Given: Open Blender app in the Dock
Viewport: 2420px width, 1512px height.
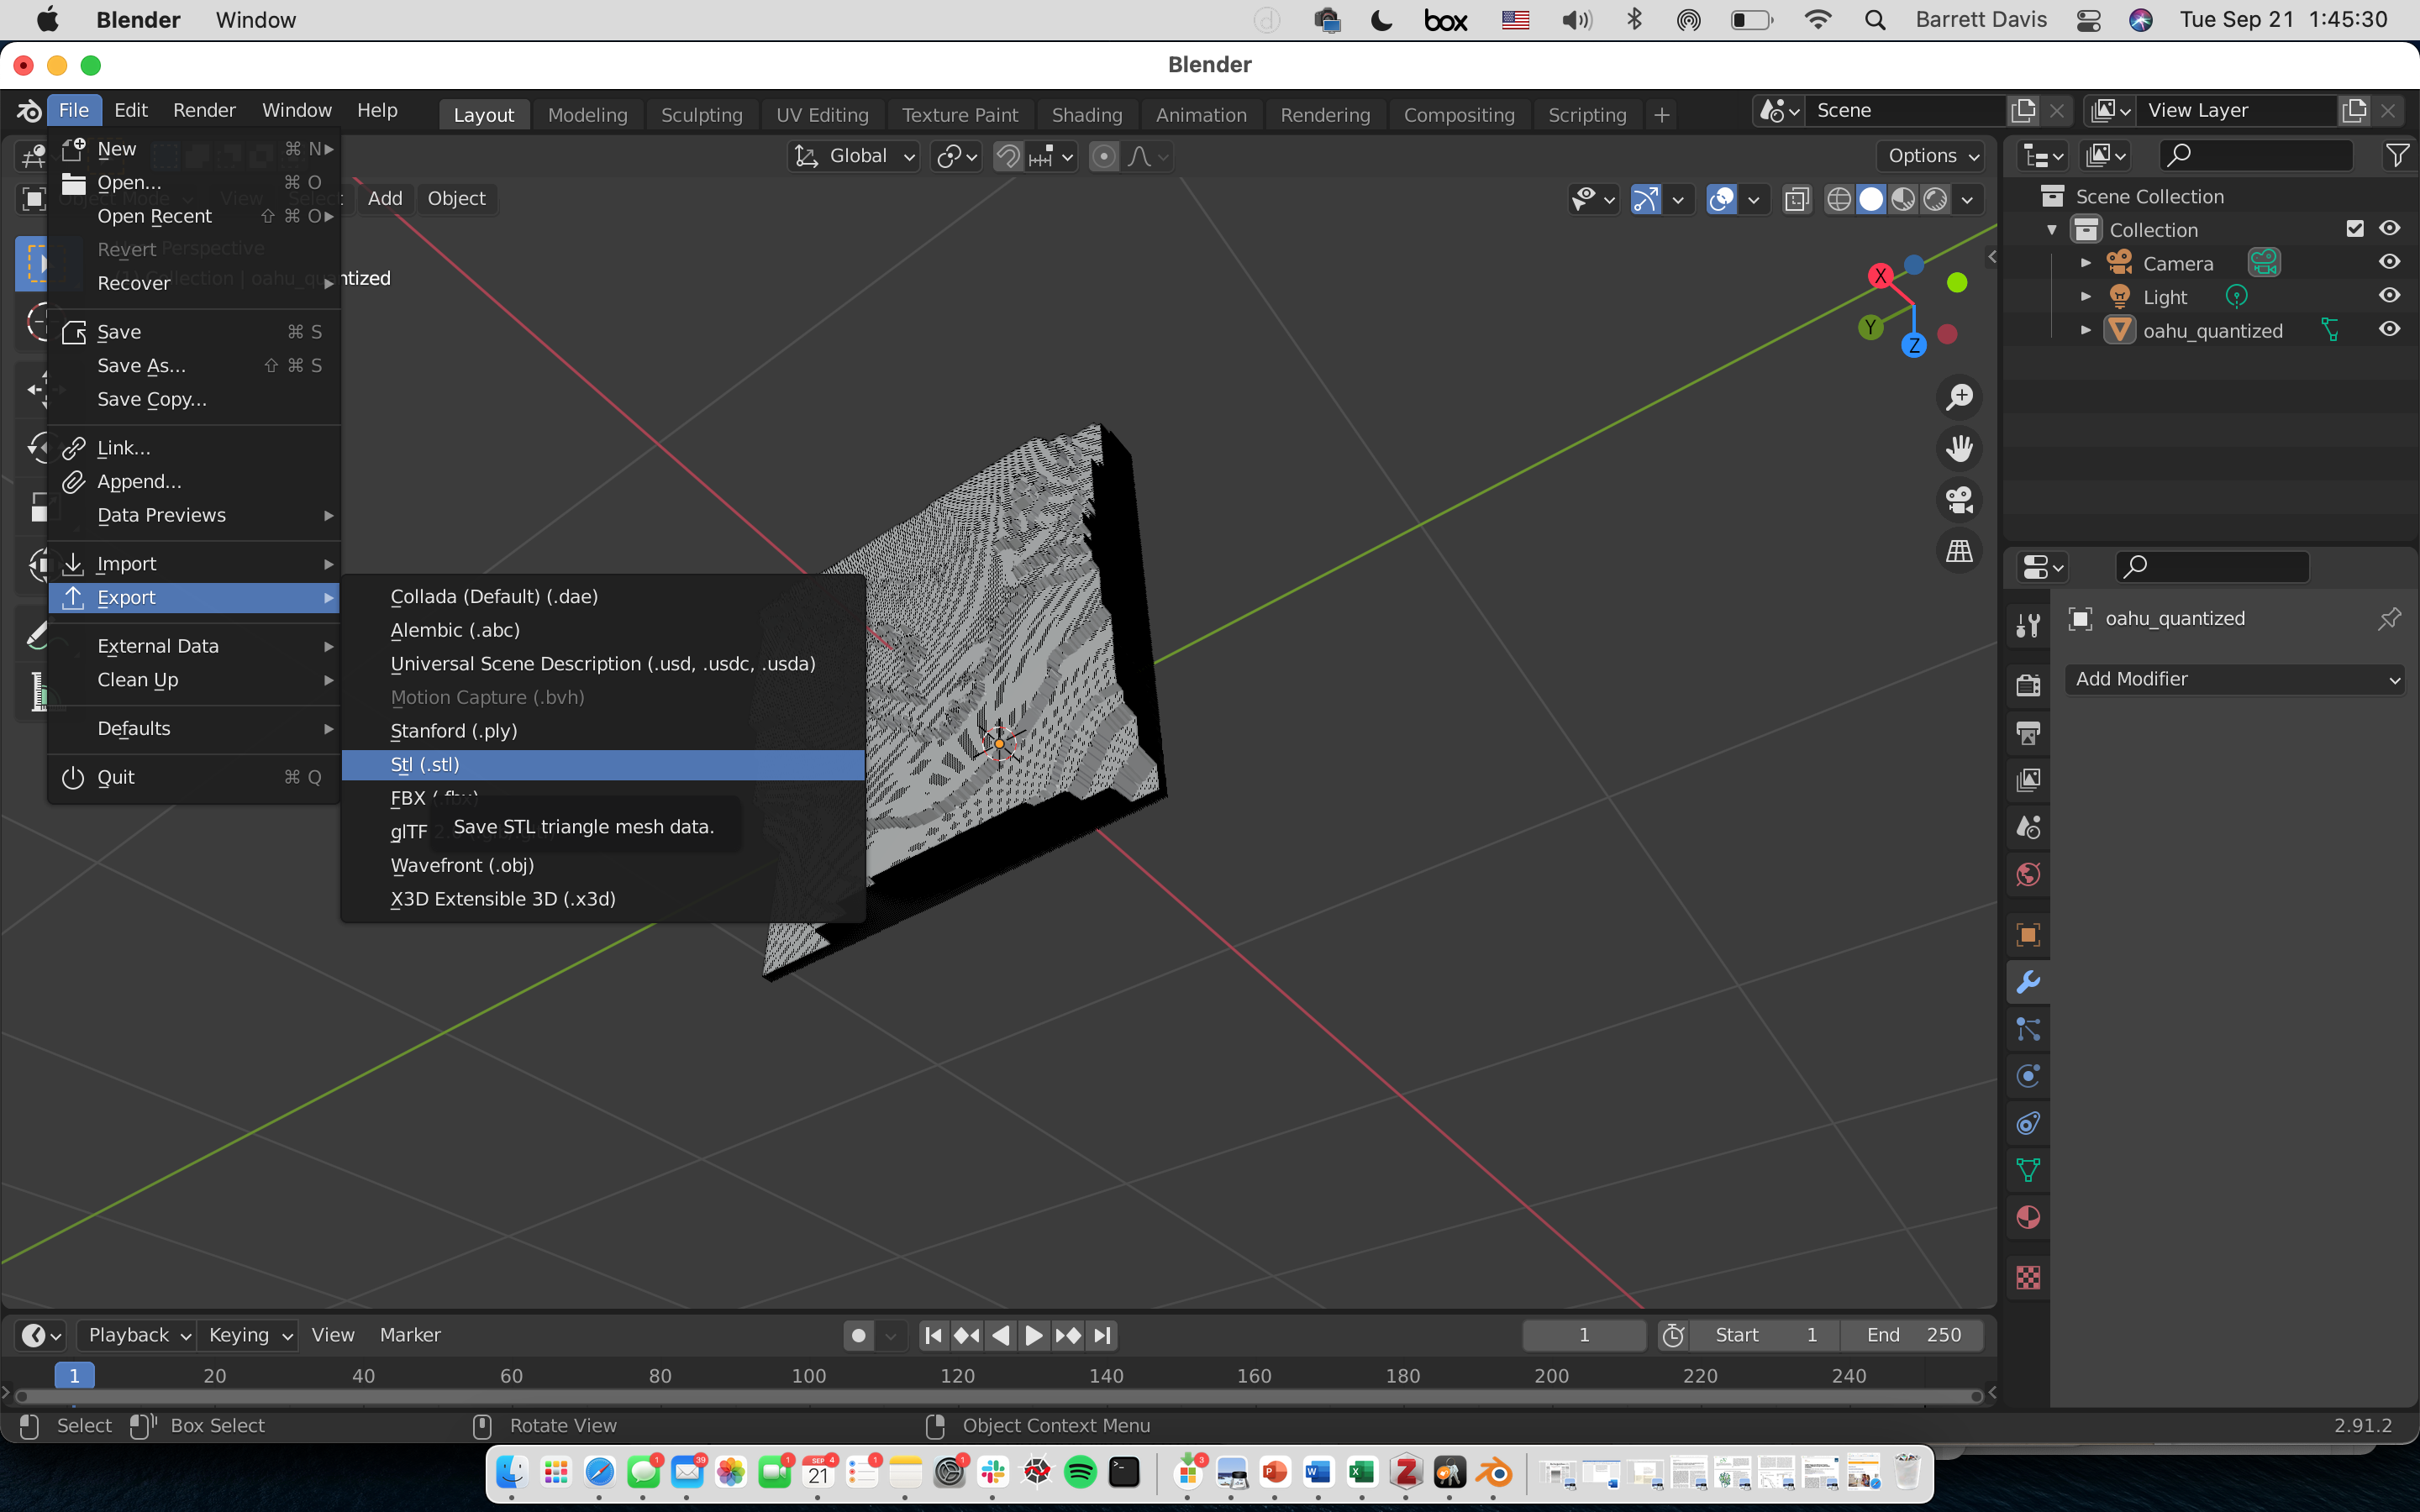Looking at the screenshot, I should click(1494, 1472).
